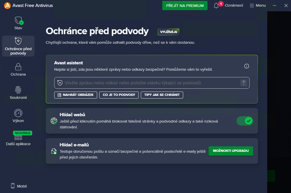The width and height of the screenshot is (291, 193).
Task: Select Ochránce před podvody sidebar icon
Action: point(18,41)
